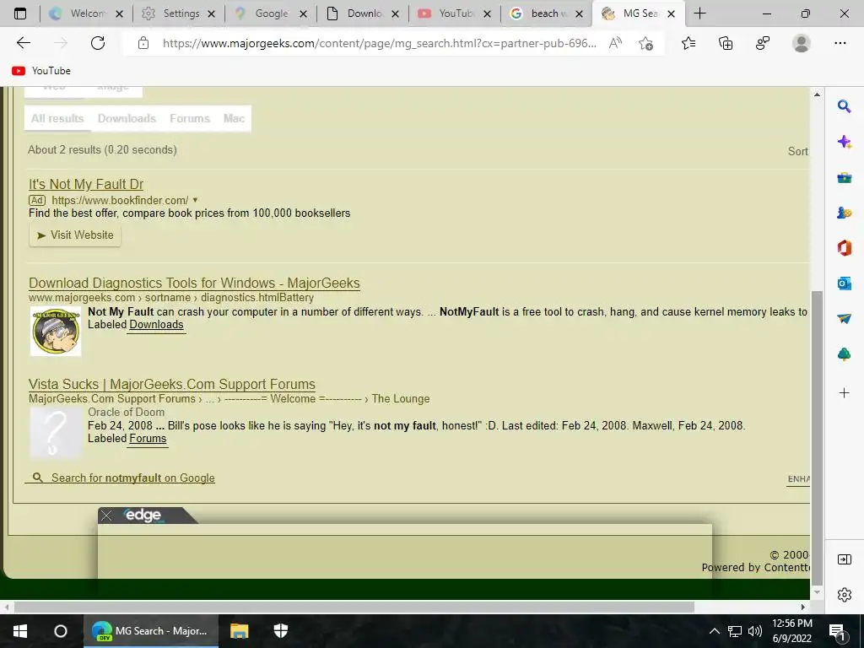This screenshot has width=864, height=648.
Task: Show hidden system tray icons
Action: [x=714, y=631]
